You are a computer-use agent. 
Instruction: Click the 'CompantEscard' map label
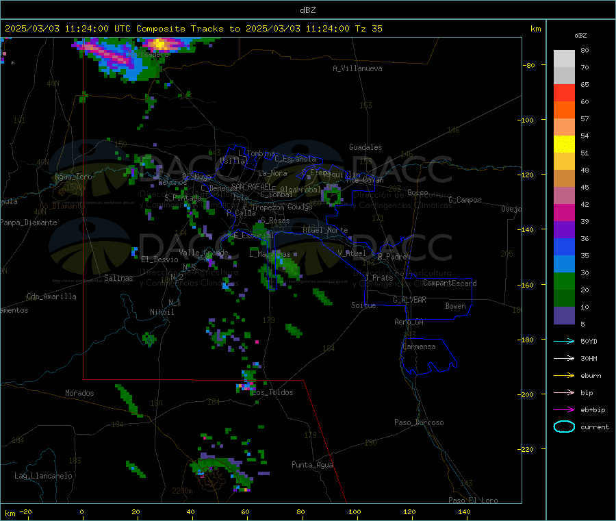coord(450,283)
